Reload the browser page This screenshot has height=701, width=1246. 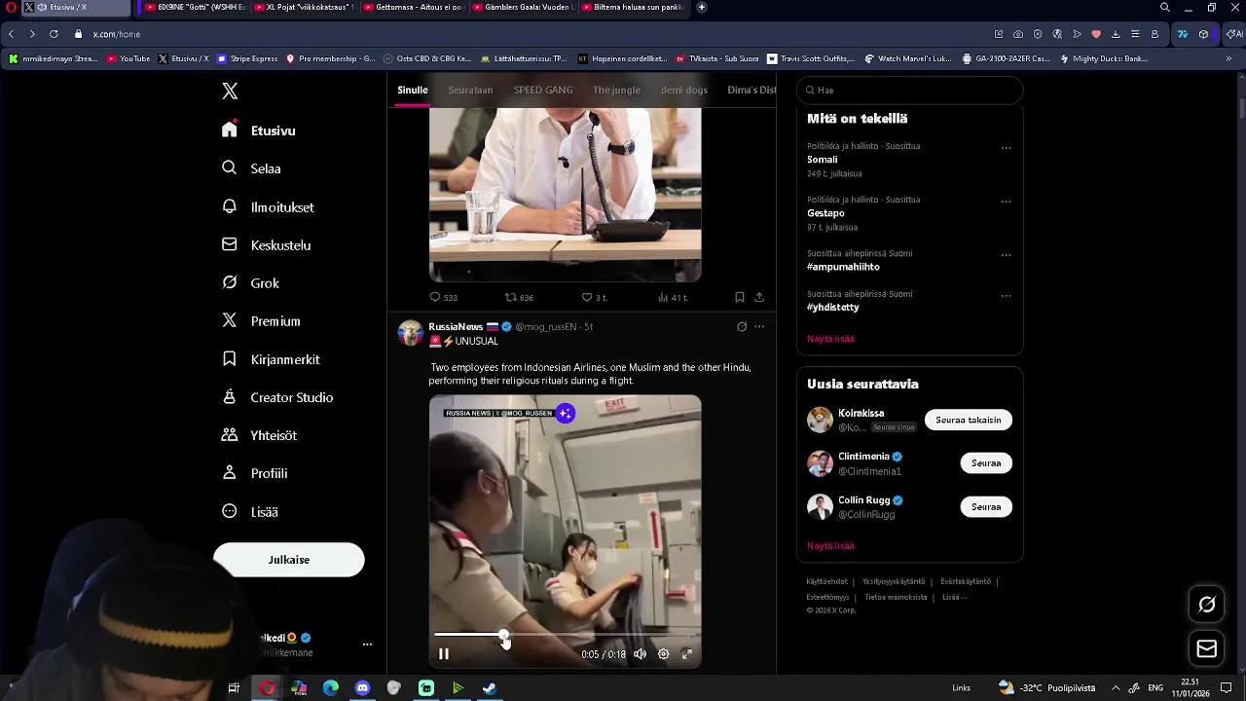[x=54, y=34]
